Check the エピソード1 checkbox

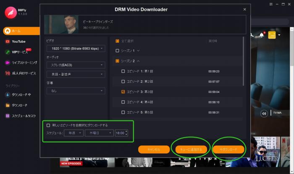(x=123, y=71)
